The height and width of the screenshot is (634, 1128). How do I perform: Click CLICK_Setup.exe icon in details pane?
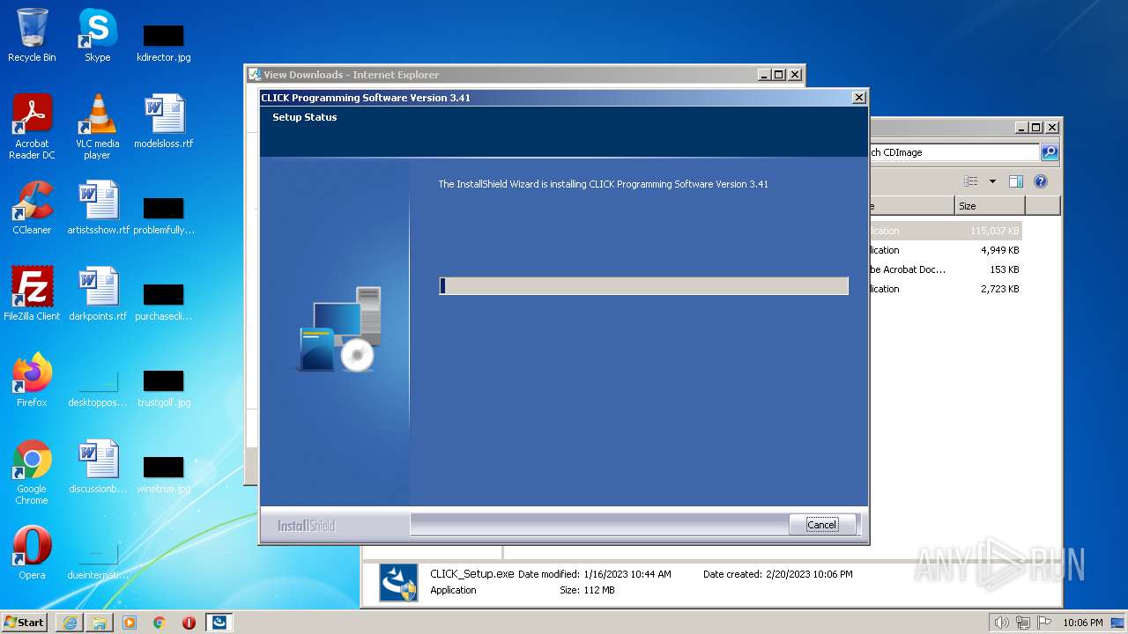click(398, 582)
